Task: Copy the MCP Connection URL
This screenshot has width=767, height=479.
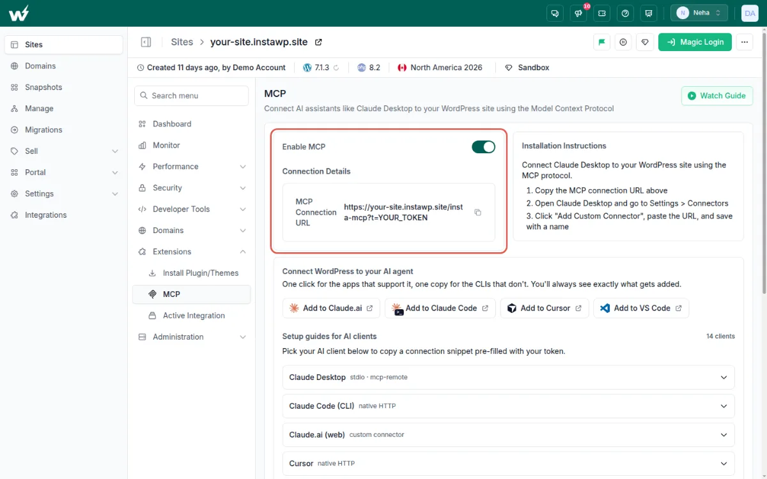Action: [477, 213]
